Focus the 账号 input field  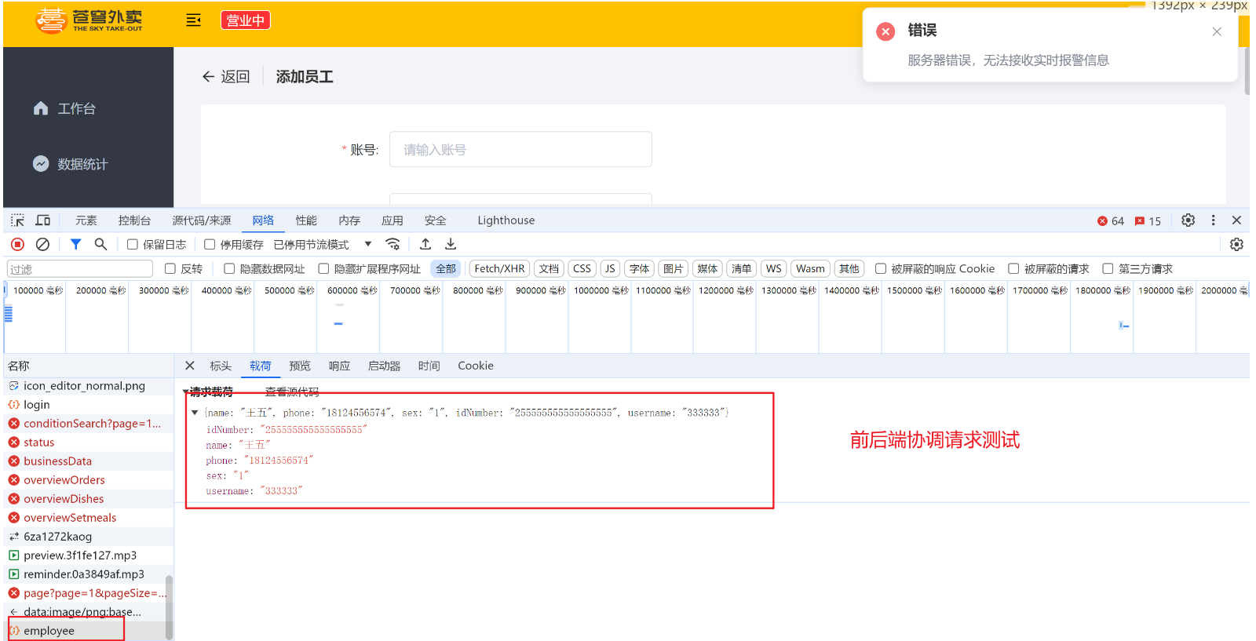520,149
